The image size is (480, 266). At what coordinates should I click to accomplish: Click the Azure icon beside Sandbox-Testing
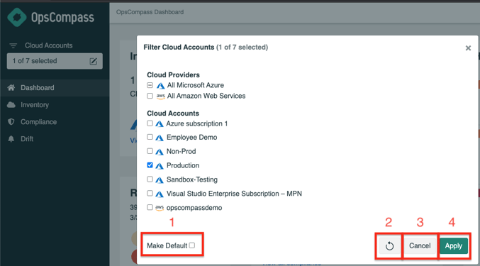[x=160, y=180]
